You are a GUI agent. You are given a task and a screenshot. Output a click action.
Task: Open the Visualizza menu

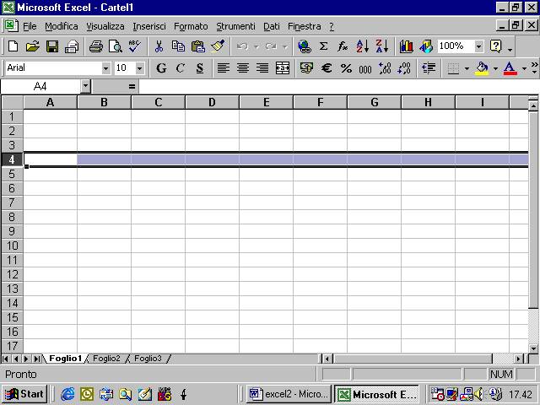tap(105, 26)
